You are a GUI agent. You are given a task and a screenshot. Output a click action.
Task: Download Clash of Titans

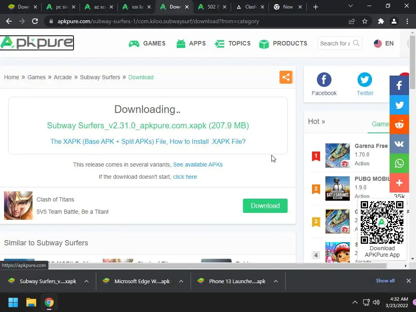coord(265,206)
